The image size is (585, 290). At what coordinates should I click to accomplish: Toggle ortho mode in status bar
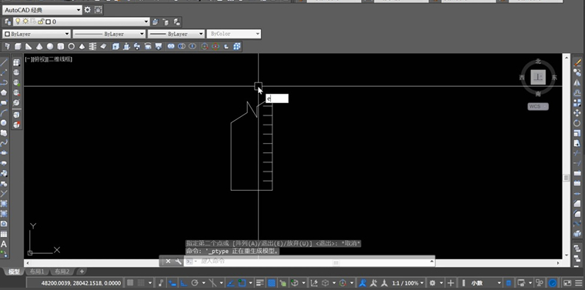[x=184, y=283]
